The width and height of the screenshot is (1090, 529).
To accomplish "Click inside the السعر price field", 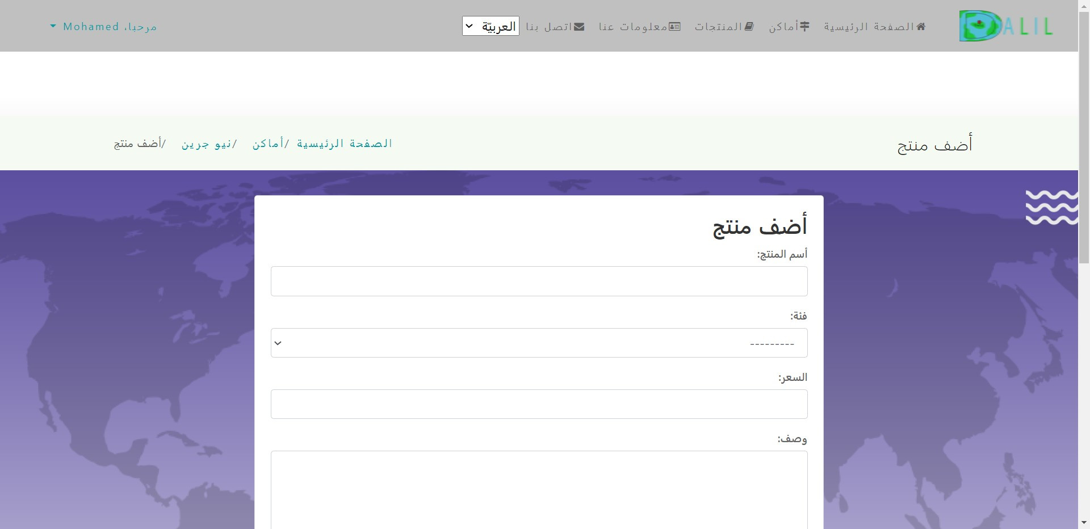I will 538,404.
